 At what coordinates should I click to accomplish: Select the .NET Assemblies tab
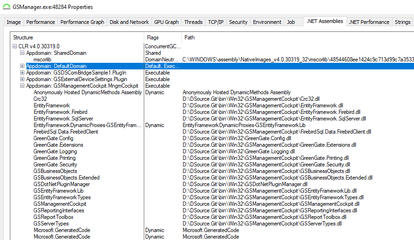pyautogui.click(x=325, y=21)
